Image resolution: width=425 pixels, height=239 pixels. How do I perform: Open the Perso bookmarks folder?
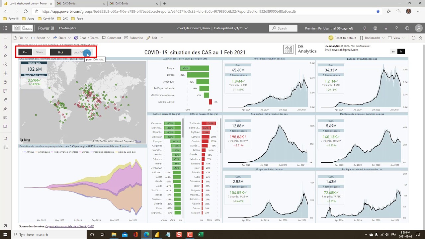click(x=77, y=19)
